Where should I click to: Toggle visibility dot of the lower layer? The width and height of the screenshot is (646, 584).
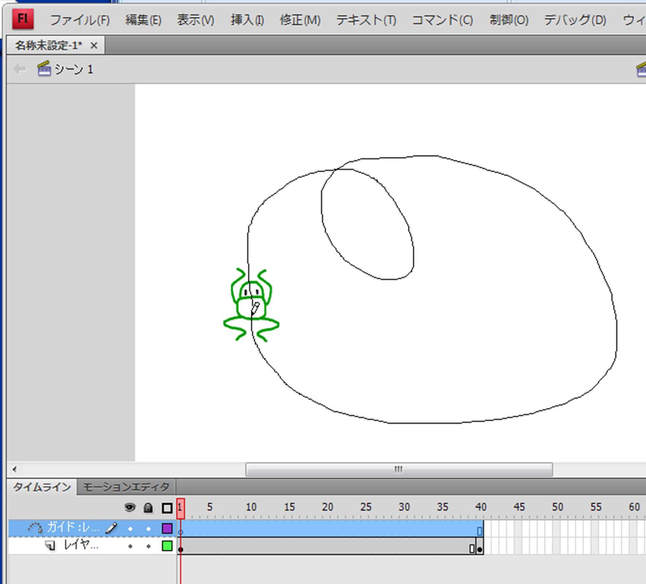pyautogui.click(x=130, y=546)
